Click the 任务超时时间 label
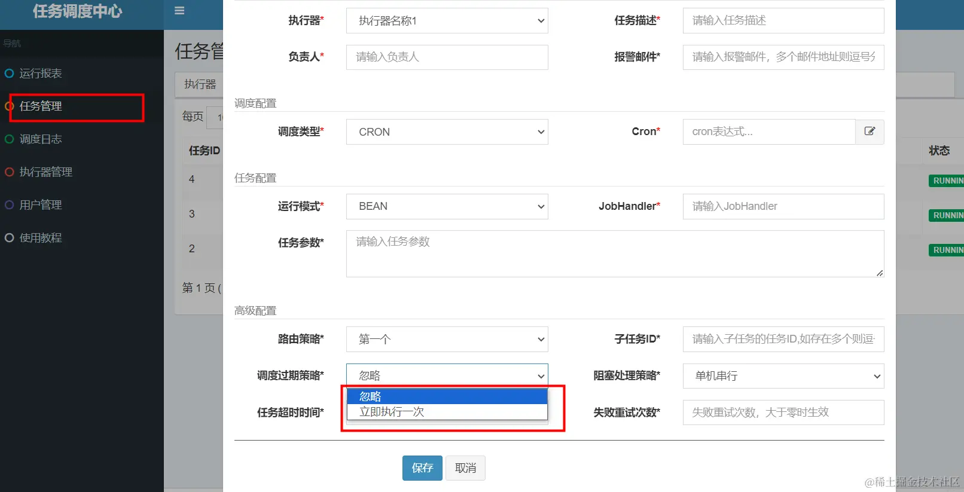Image resolution: width=964 pixels, height=492 pixels. tap(291, 412)
